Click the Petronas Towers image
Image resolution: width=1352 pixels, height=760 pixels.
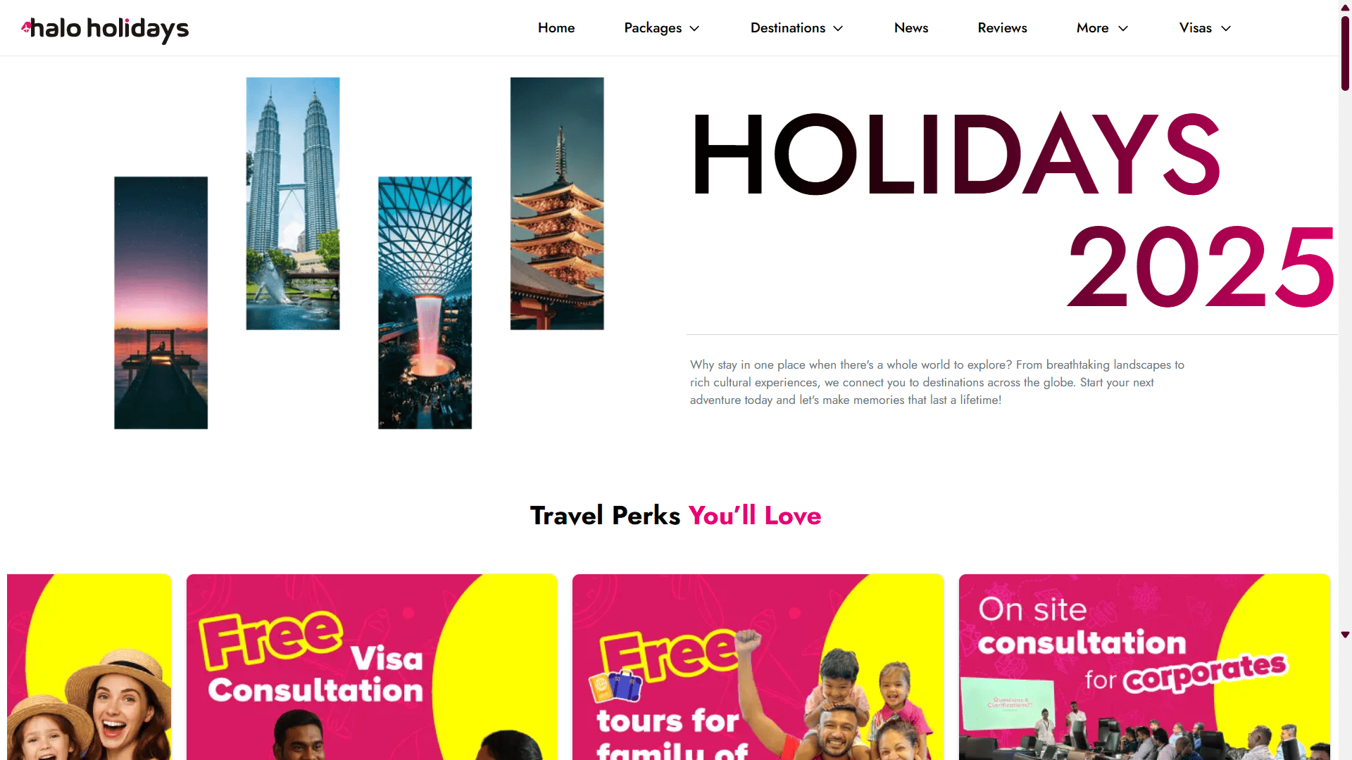tap(293, 203)
